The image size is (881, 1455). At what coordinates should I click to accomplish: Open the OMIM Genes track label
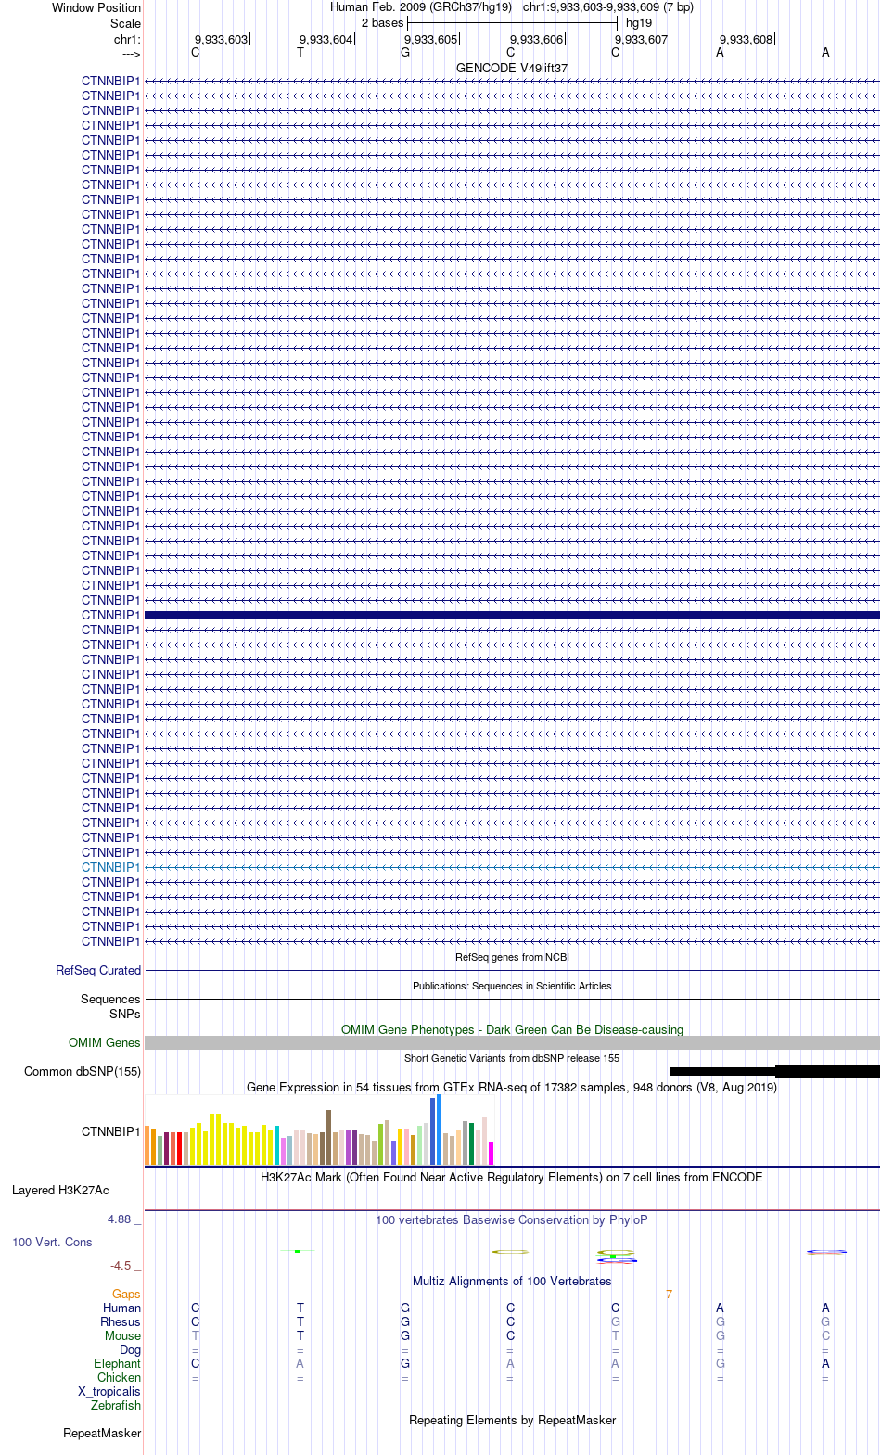(105, 1042)
